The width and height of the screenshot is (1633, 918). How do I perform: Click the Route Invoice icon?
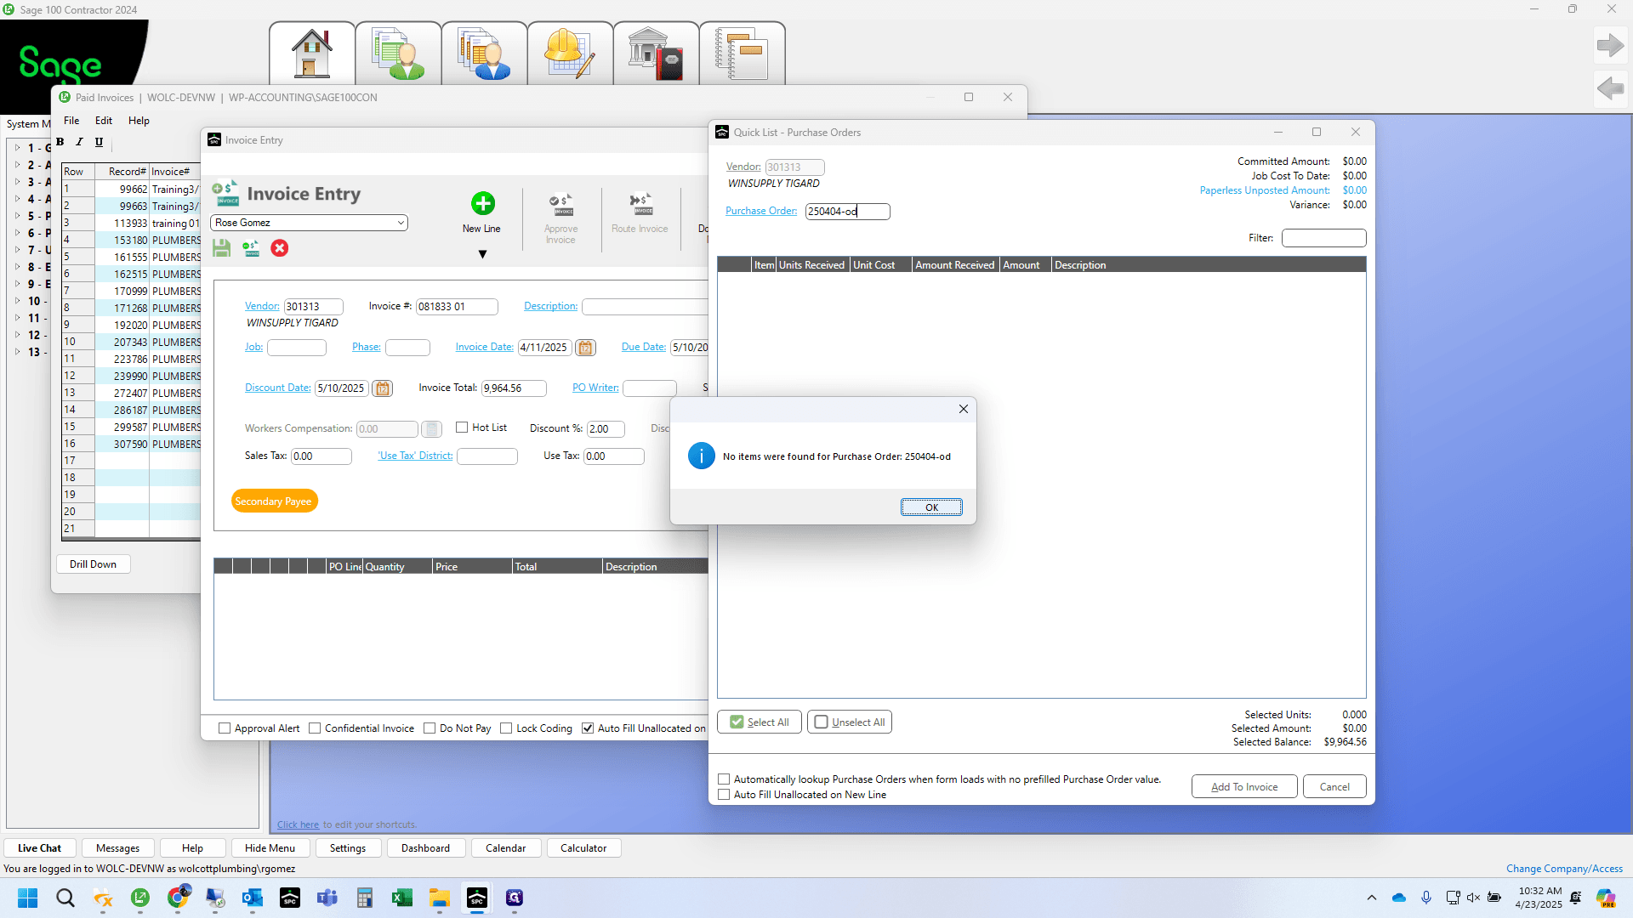pos(640,204)
